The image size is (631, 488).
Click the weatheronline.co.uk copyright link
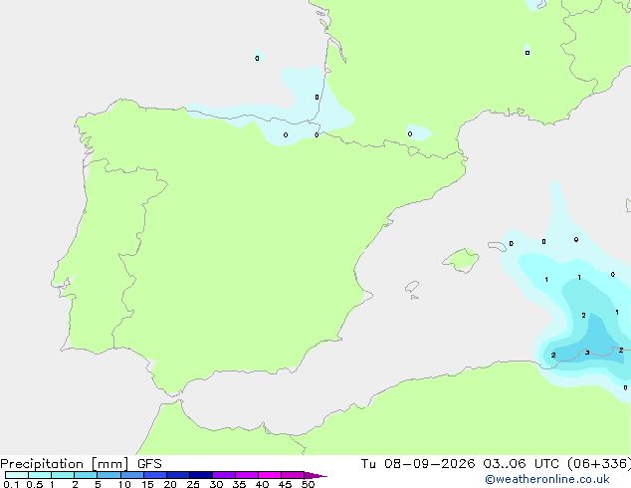pyautogui.click(x=547, y=479)
